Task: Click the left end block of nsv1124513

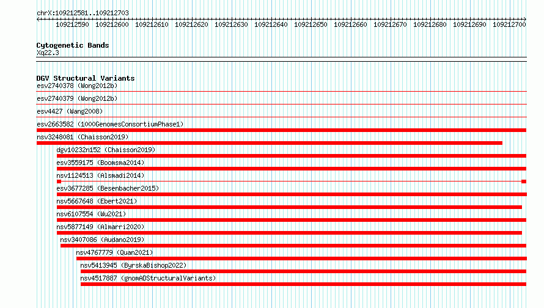Action: click(59, 182)
